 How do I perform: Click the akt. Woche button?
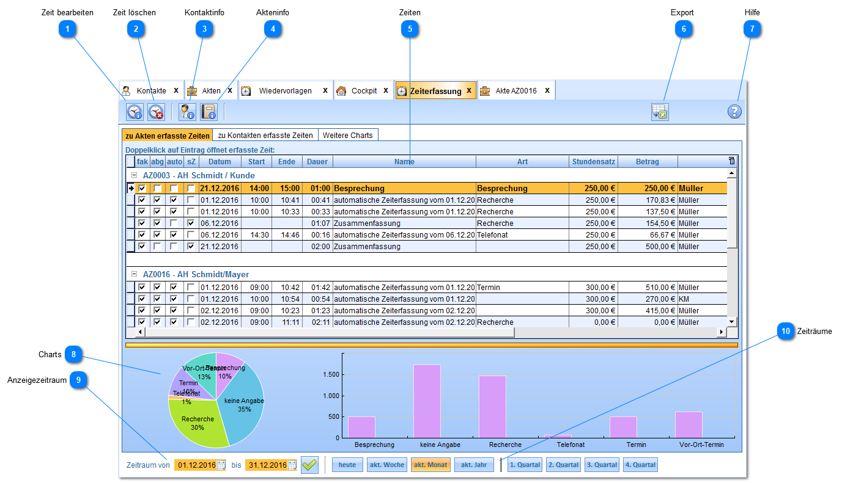coord(386,465)
